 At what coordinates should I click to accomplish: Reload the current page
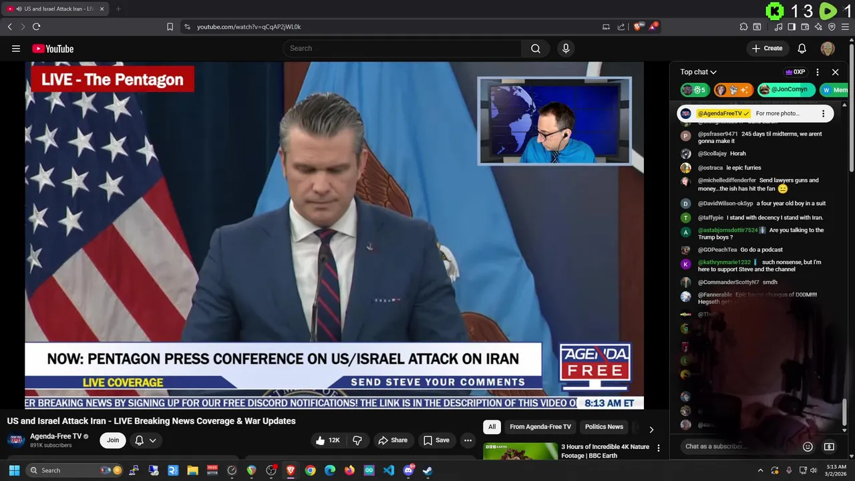(36, 27)
